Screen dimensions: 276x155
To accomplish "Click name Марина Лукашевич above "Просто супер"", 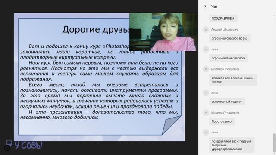I will point(225,113).
